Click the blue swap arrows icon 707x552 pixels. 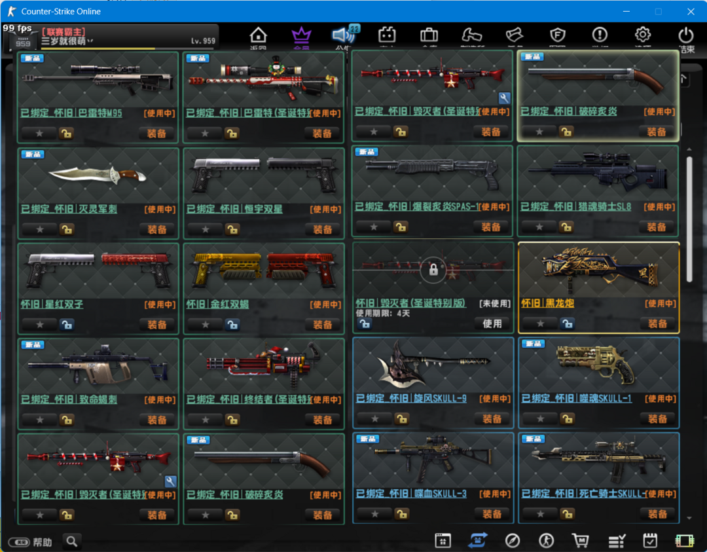coord(477,540)
